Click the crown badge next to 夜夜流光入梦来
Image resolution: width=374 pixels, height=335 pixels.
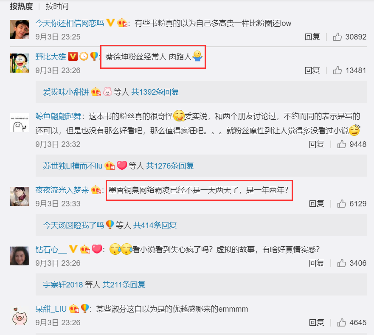pyautogui.click(x=96, y=190)
